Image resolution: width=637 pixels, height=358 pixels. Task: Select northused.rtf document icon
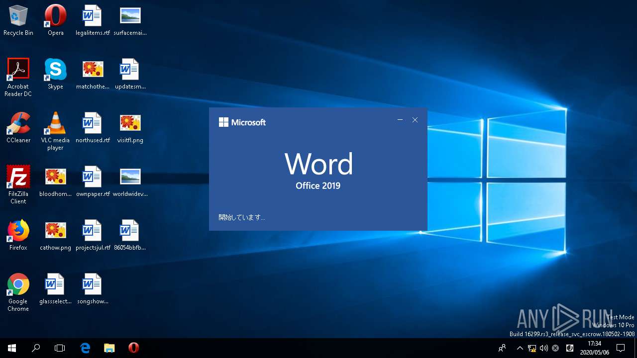click(93, 127)
